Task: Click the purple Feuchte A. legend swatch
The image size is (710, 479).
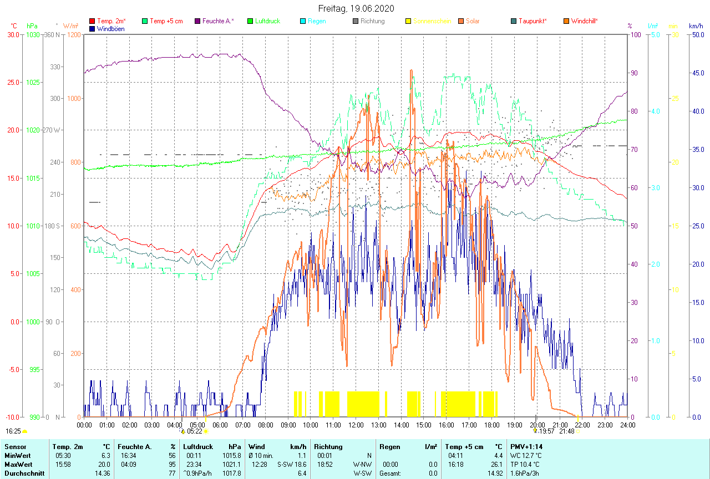Action: pyautogui.click(x=197, y=21)
